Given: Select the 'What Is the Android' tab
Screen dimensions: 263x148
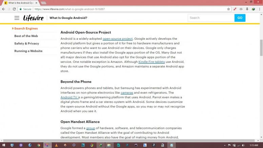Looking at the screenshot, I should 21,3.
